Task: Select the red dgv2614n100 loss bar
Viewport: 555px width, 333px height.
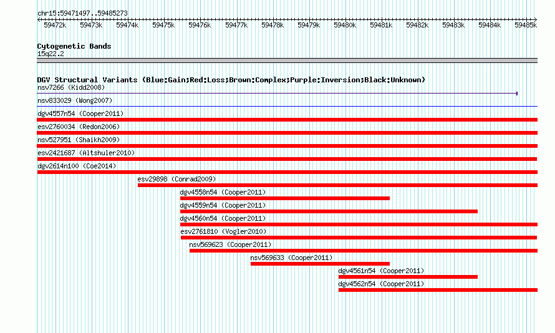Action: (287, 172)
